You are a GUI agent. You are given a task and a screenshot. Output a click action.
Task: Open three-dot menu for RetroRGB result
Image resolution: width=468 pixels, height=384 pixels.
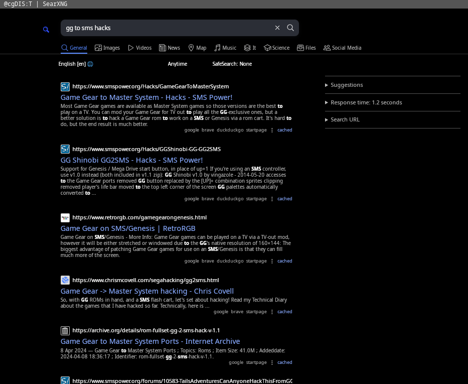point(272,261)
